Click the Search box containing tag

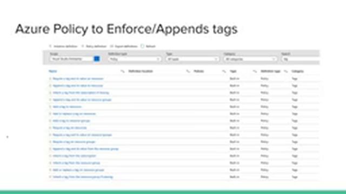301,59
